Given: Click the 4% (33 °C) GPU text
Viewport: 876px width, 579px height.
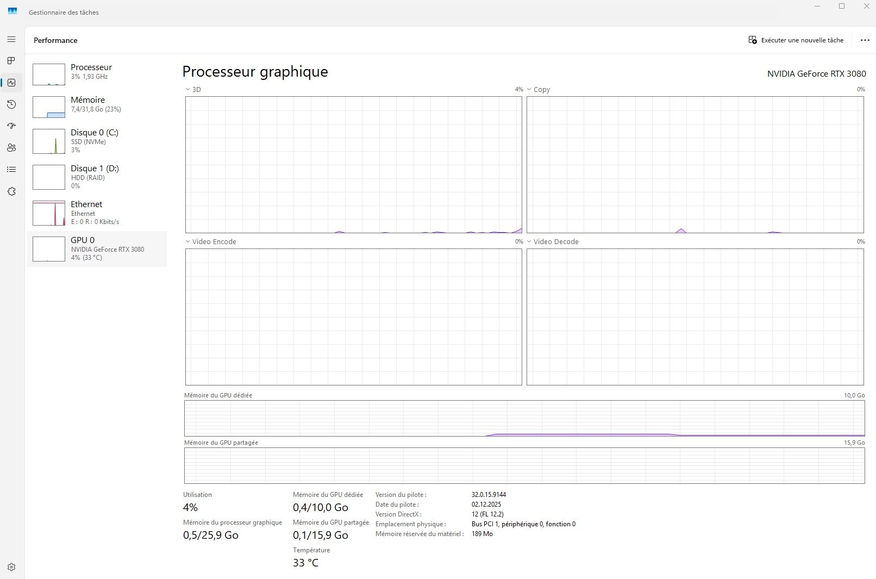Looking at the screenshot, I should (86, 258).
